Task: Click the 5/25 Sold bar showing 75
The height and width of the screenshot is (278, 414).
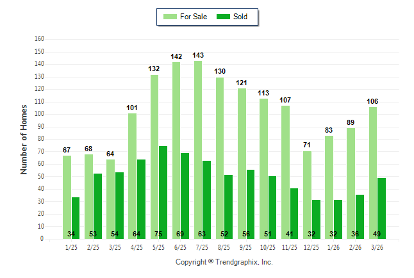Action: coord(163,192)
